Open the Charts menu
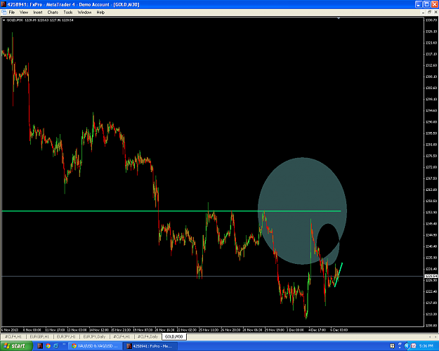 point(53,13)
